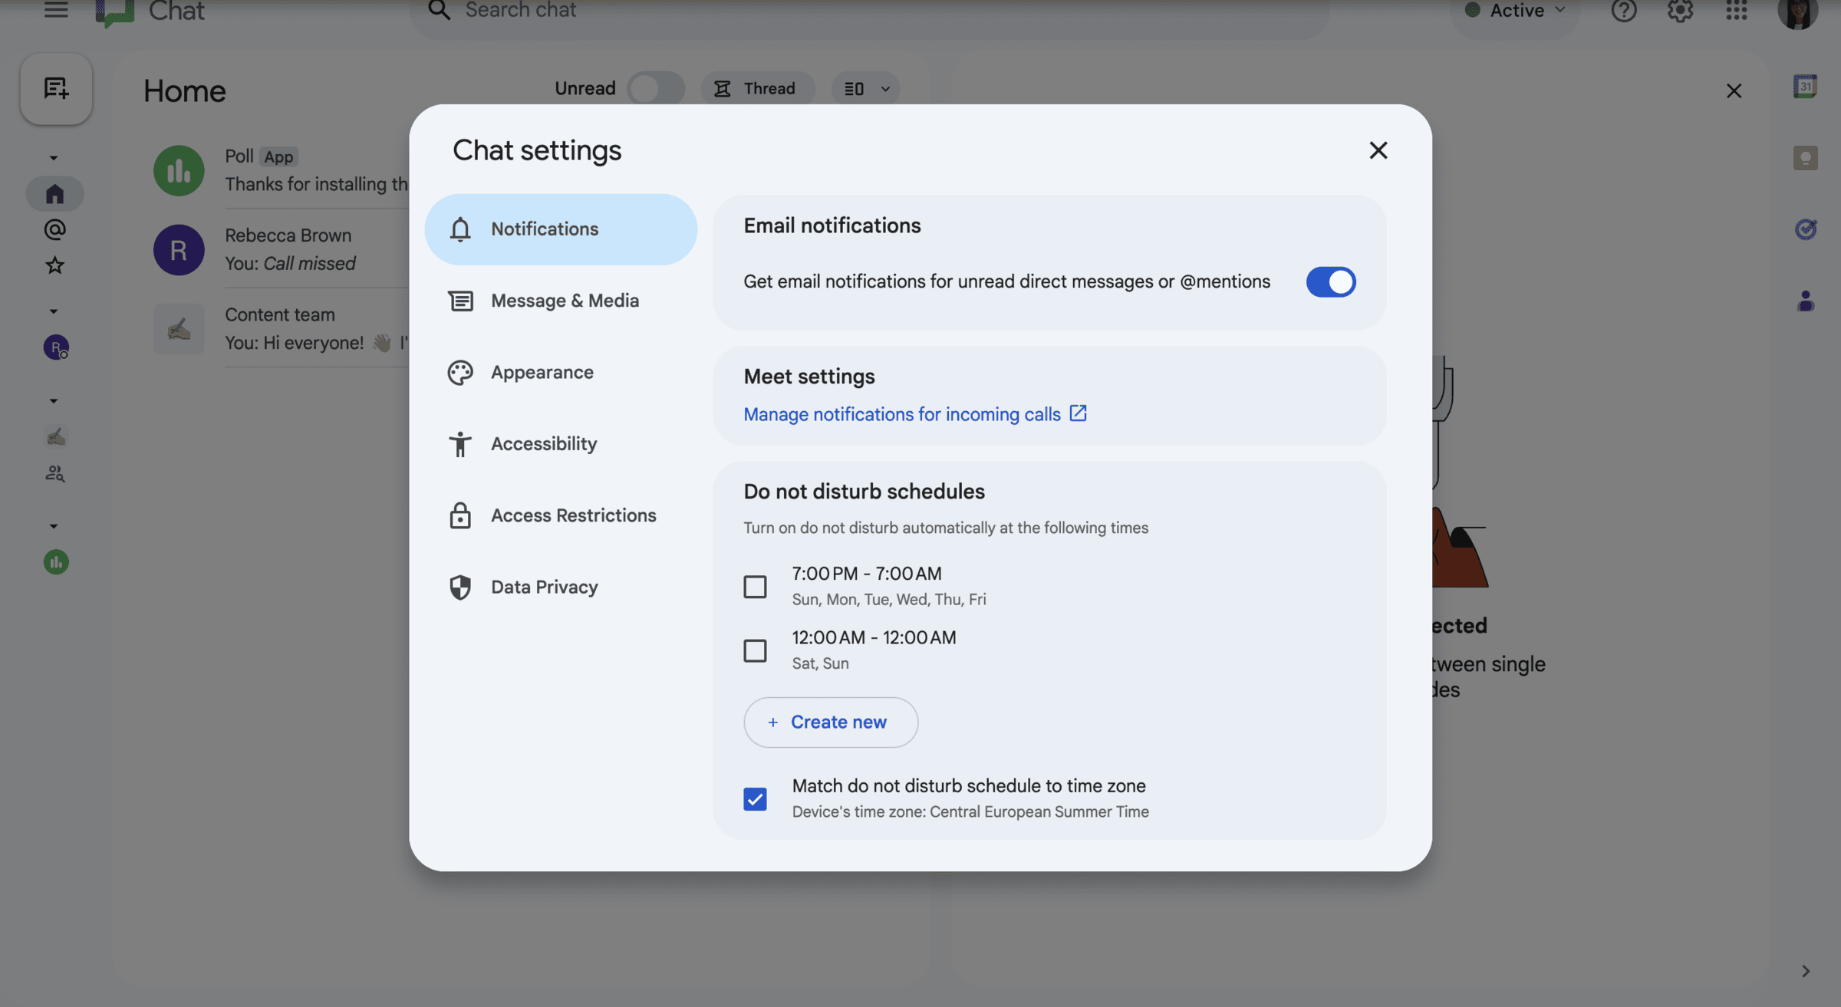Open Google Keep in the side panel
Image resolution: width=1841 pixels, height=1007 pixels.
[x=1806, y=157]
